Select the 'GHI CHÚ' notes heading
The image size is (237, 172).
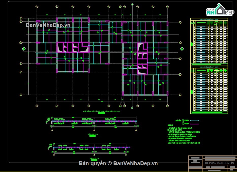170,125
